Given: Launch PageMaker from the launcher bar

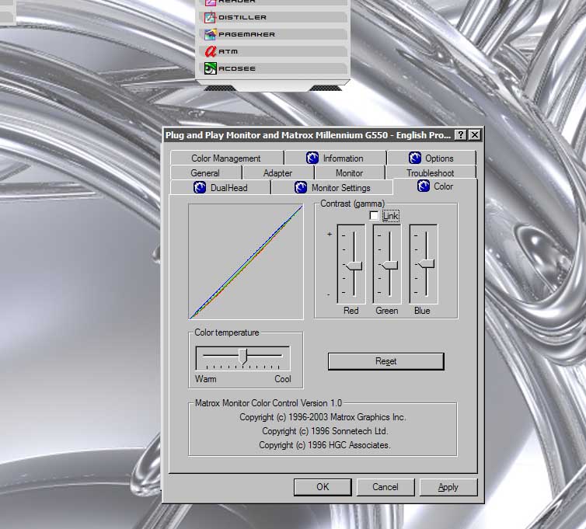Looking at the screenshot, I should 273,34.
